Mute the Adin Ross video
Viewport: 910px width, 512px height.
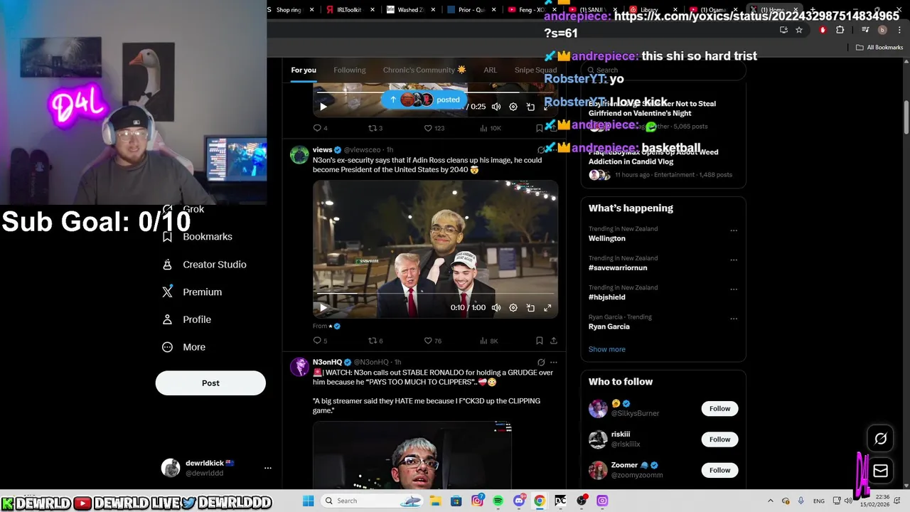click(x=496, y=308)
